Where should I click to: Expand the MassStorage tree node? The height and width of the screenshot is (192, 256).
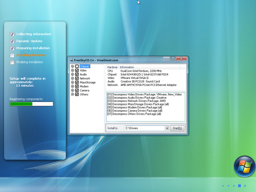coord(73,82)
